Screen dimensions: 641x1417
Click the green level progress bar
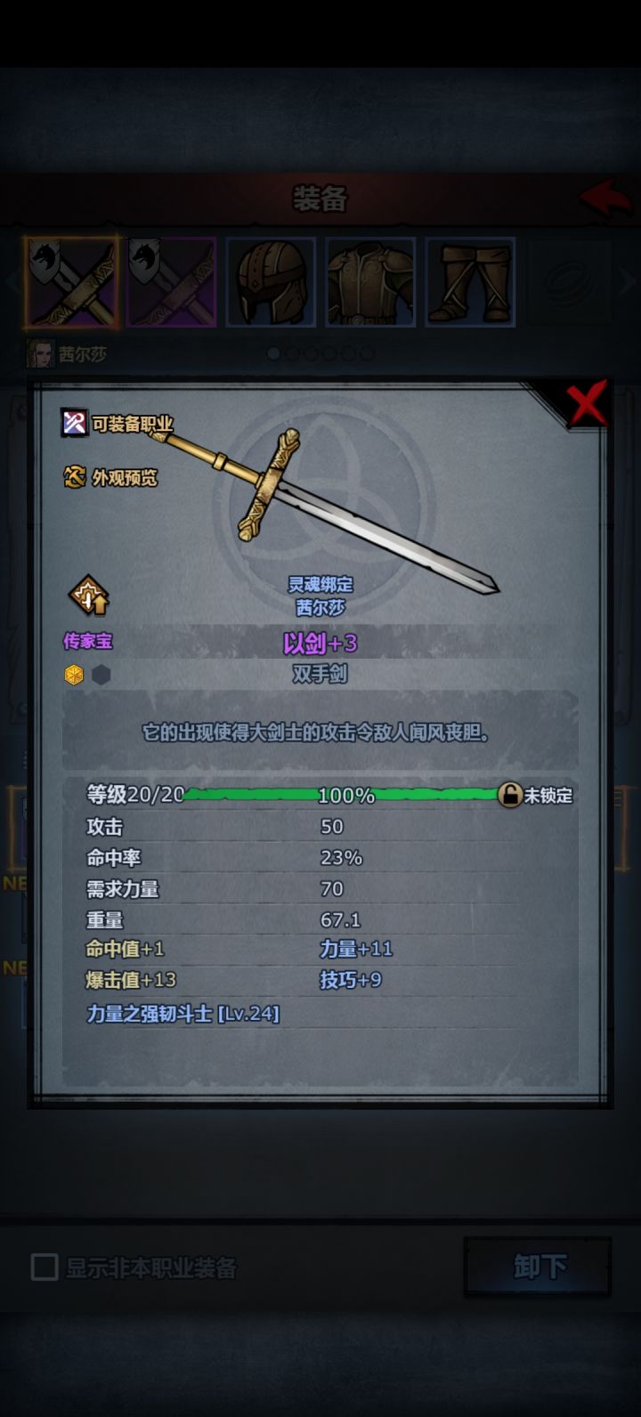click(x=343, y=794)
